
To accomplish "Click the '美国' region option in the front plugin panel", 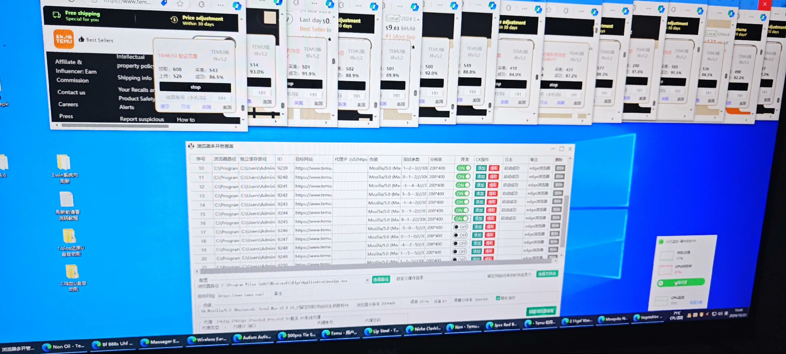I will click(x=227, y=107).
